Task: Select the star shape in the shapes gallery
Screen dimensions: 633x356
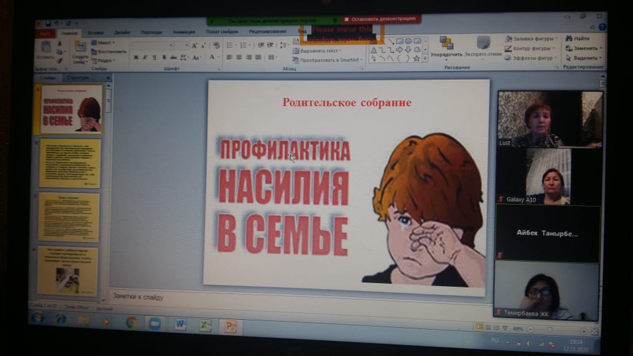Action: coord(416,58)
